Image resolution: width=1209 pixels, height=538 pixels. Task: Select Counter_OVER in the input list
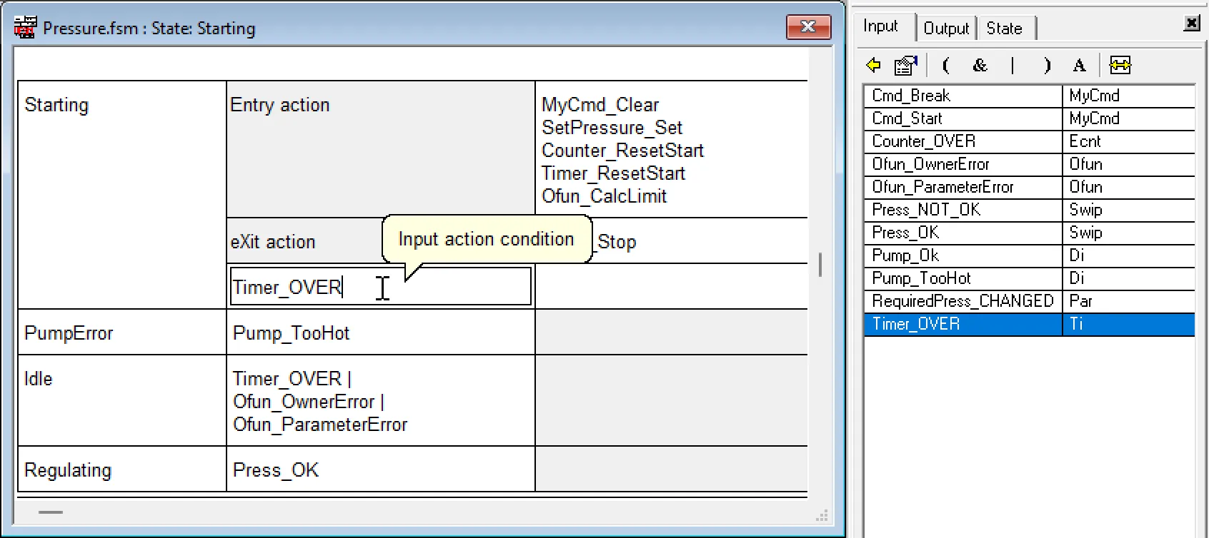[x=963, y=141]
